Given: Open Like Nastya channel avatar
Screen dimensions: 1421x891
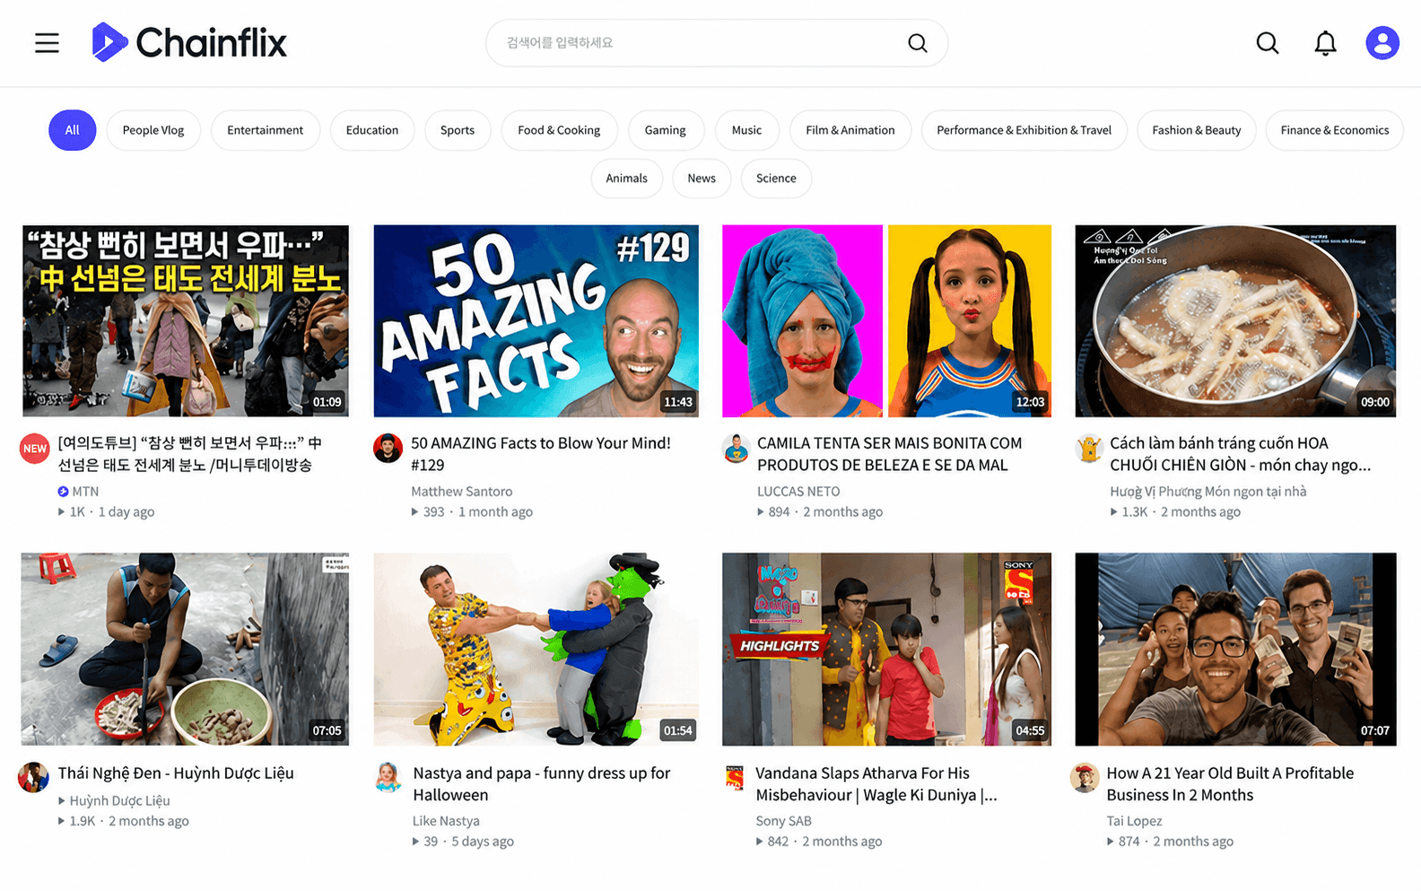Looking at the screenshot, I should pyautogui.click(x=388, y=777).
